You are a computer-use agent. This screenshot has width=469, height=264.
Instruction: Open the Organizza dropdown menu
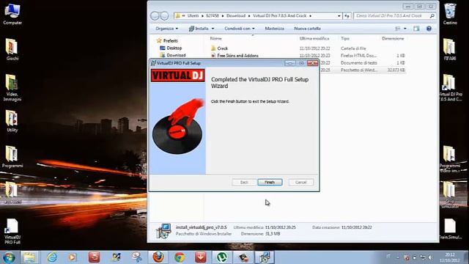166,29
